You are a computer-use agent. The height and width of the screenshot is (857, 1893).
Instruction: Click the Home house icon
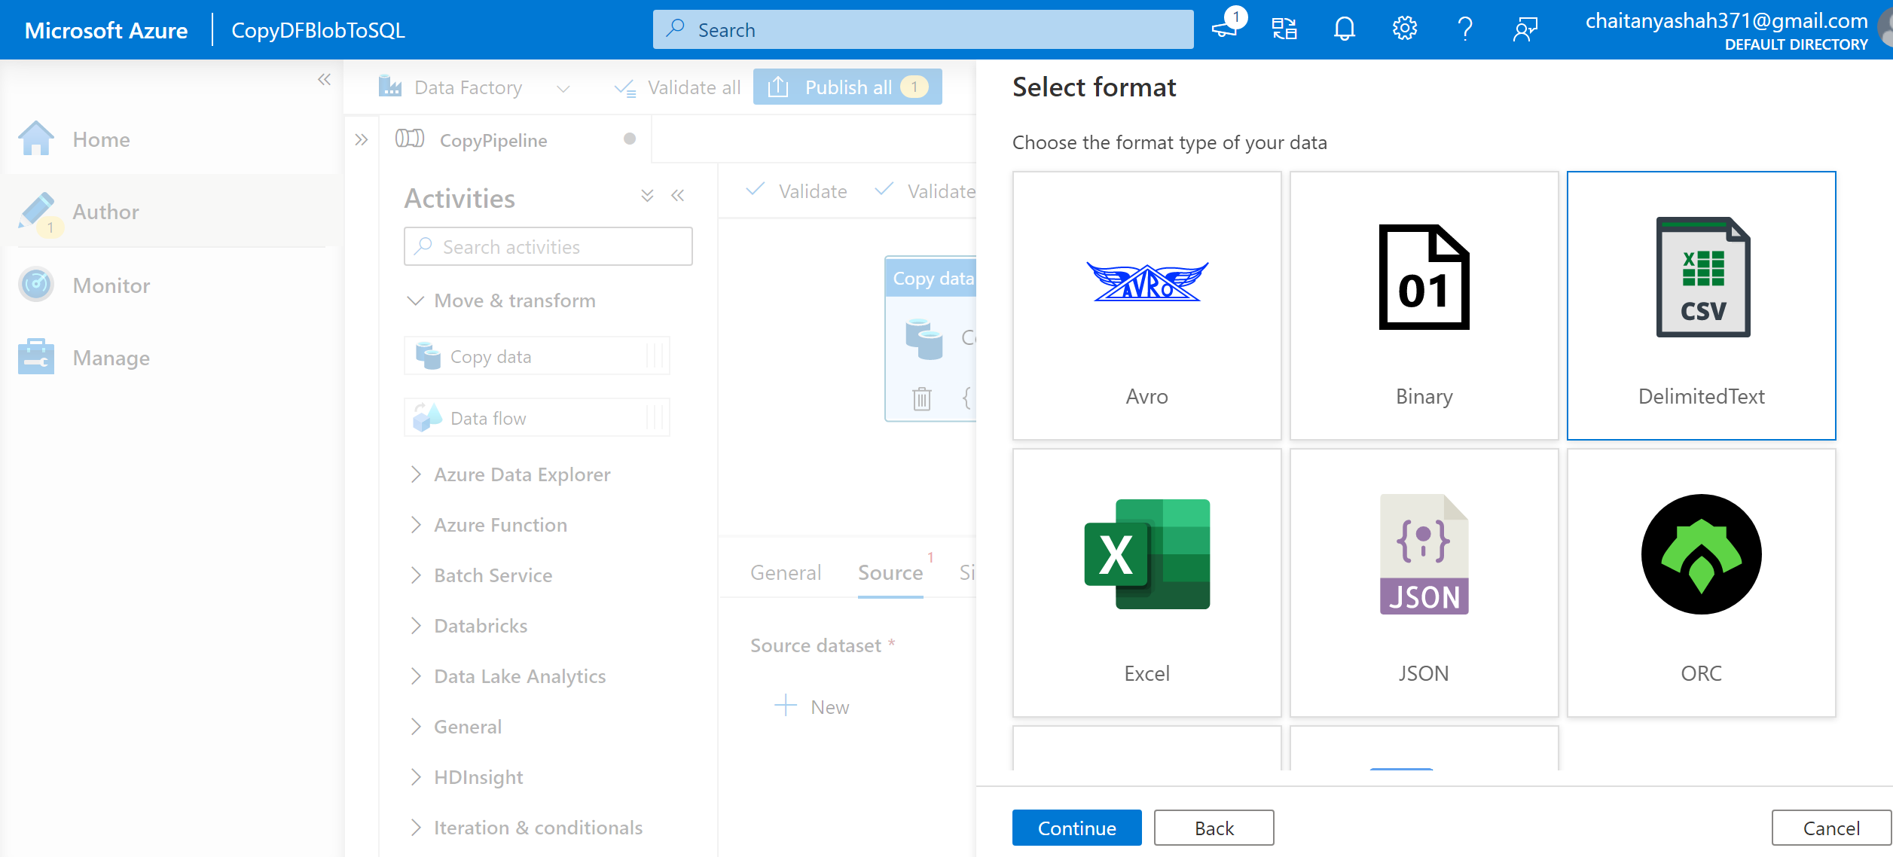36,138
